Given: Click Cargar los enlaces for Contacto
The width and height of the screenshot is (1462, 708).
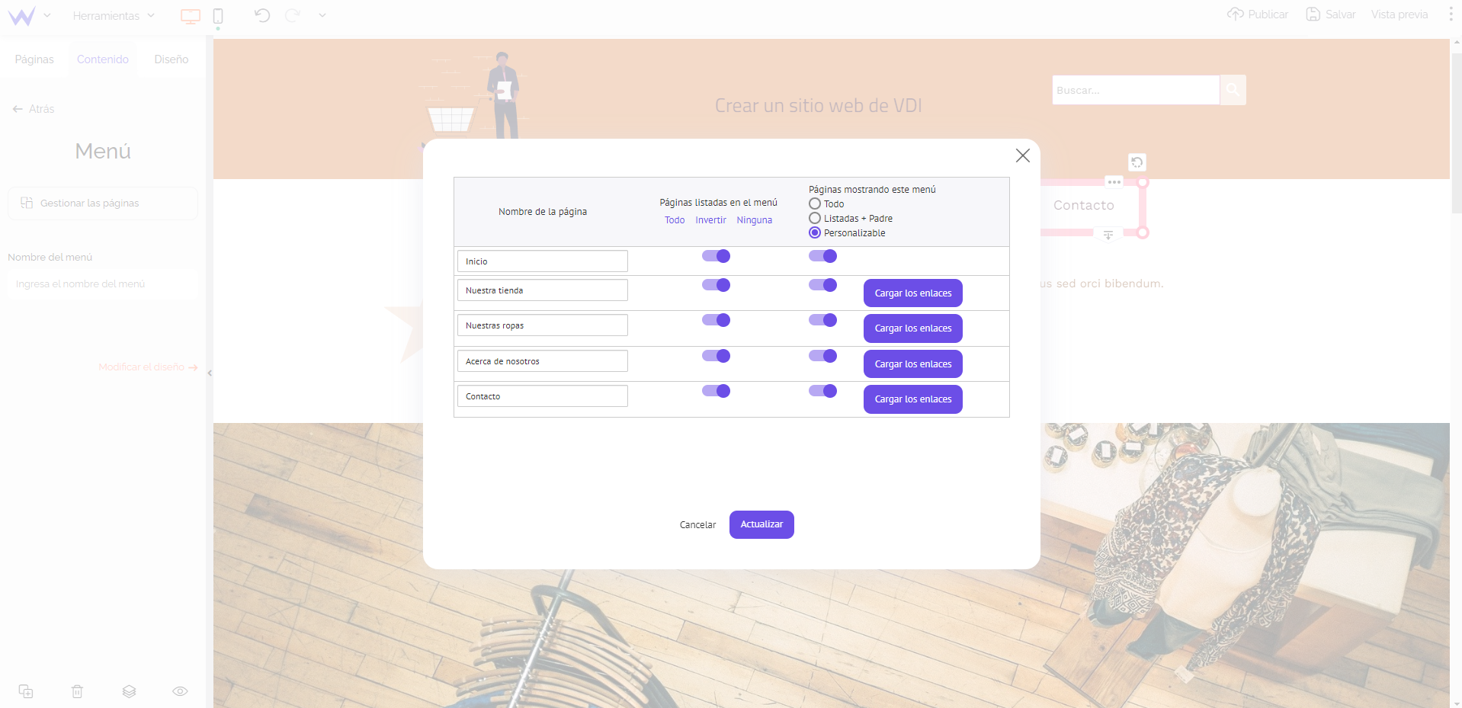Looking at the screenshot, I should (913, 399).
